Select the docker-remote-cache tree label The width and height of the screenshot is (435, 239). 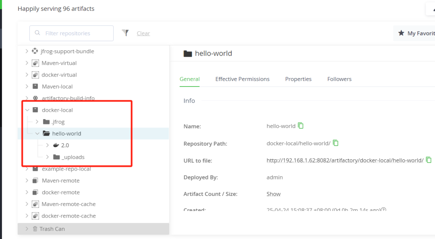click(69, 216)
